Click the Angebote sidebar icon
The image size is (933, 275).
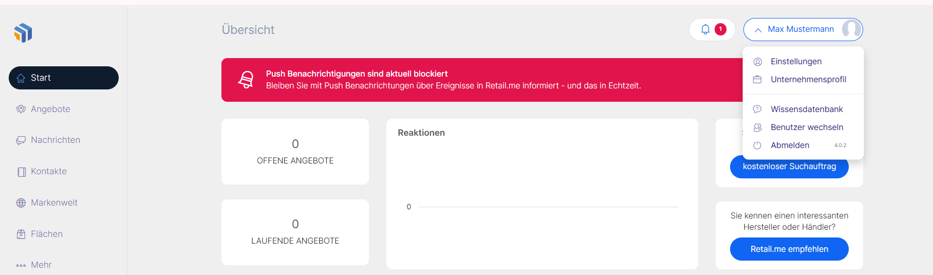pos(21,109)
